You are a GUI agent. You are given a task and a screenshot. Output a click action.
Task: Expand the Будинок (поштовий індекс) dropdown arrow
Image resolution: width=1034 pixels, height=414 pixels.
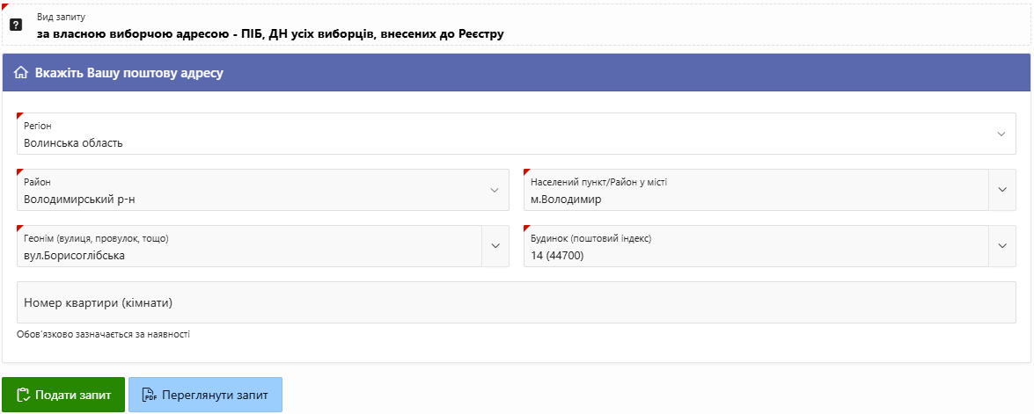click(x=1001, y=246)
